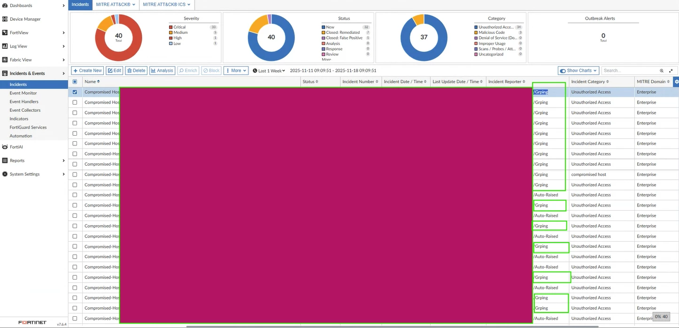Click the Closed: Remediated orange swatch
679x328 pixels.
click(x=324, y=32)
